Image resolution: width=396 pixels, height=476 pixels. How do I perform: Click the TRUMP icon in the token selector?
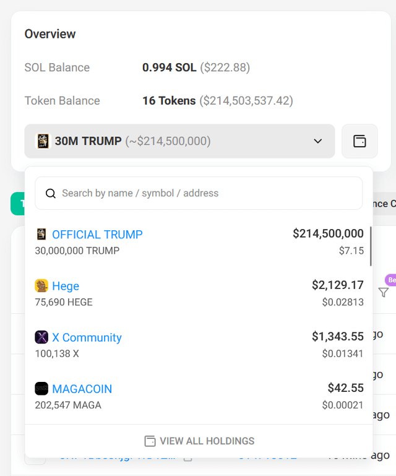point(43,141)
